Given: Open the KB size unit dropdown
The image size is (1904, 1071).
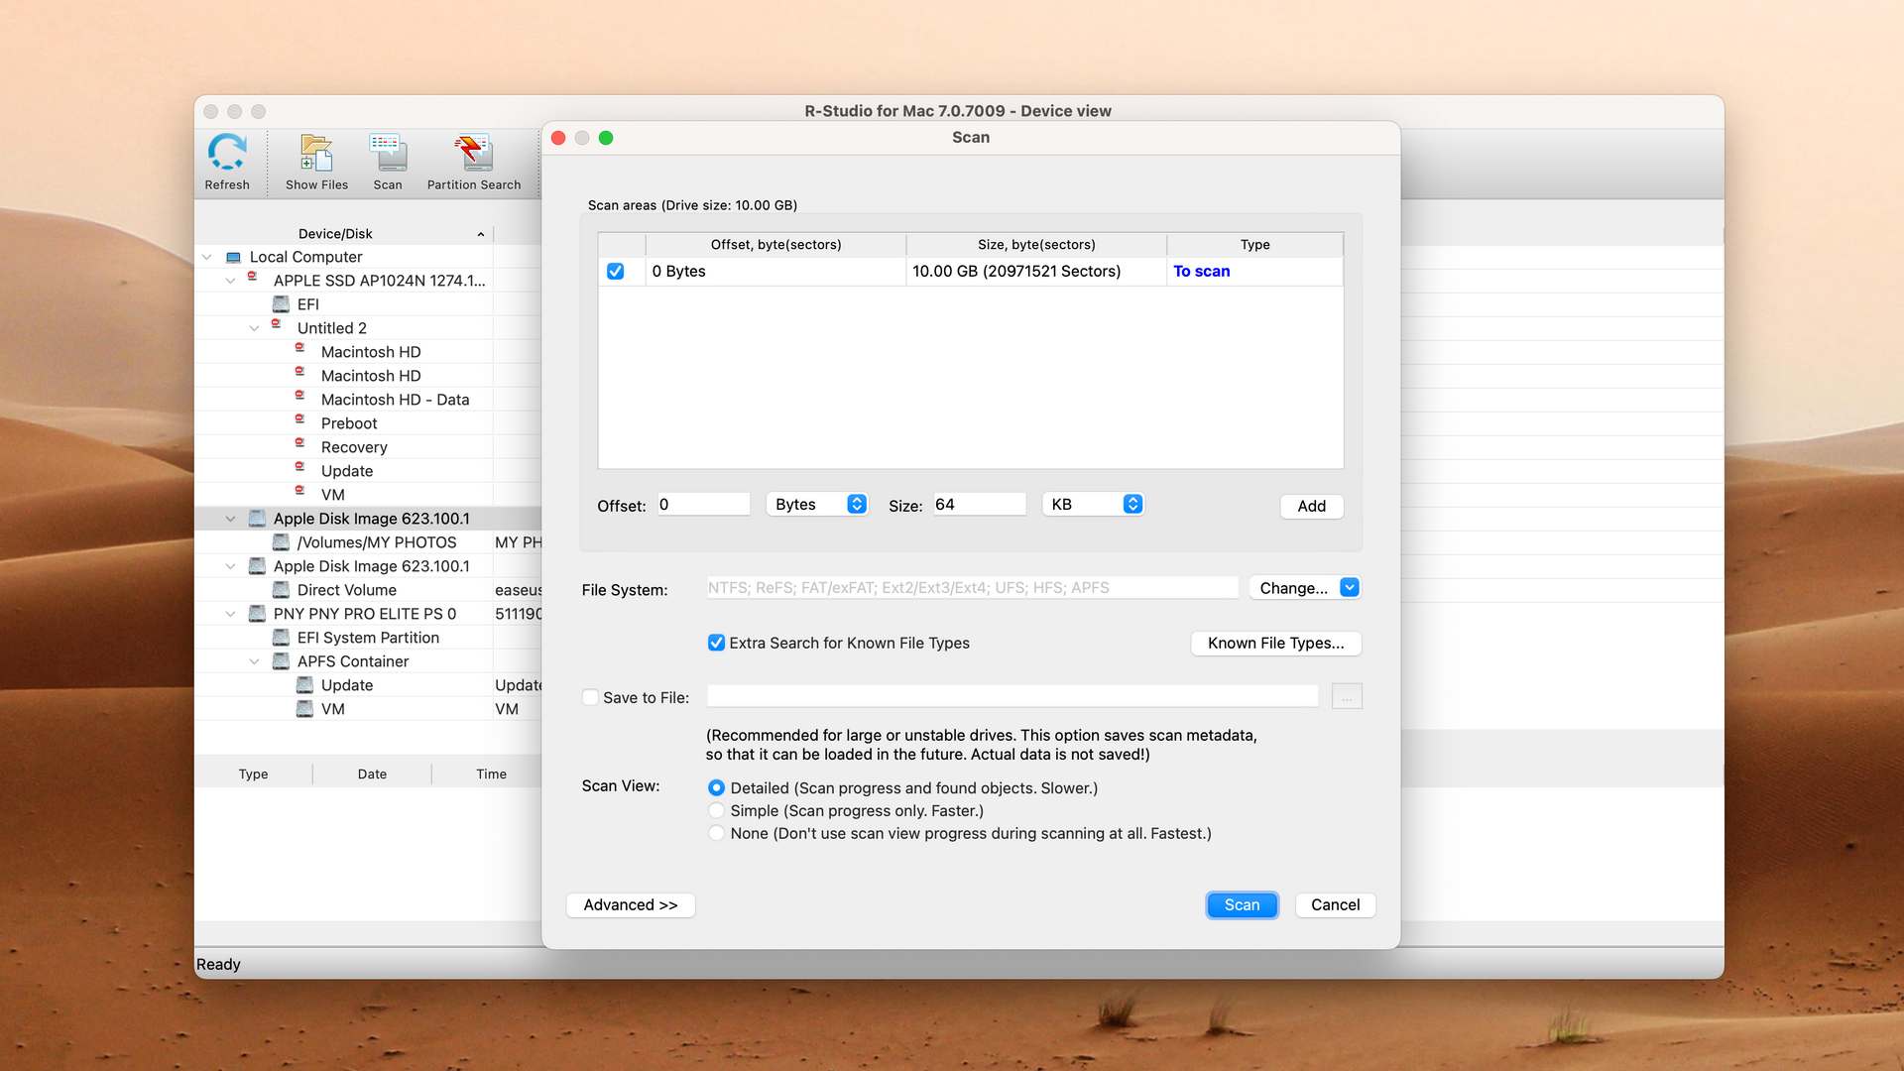Looking at the screenshot, I should [1094, 504].
